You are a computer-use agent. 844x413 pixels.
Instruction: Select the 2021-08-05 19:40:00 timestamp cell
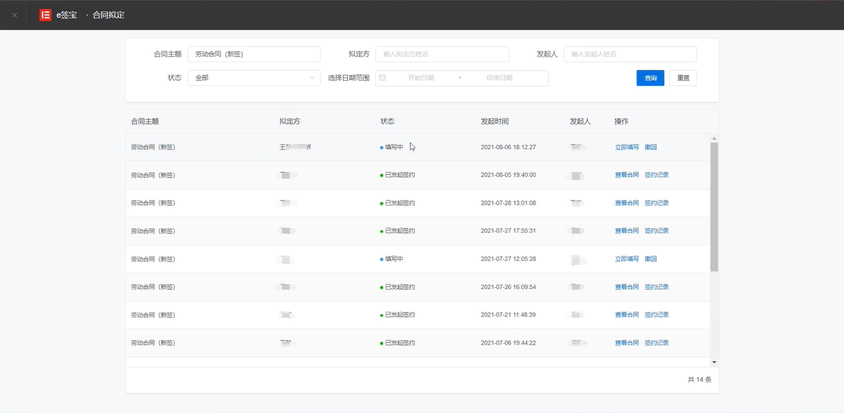pos(508,175)
